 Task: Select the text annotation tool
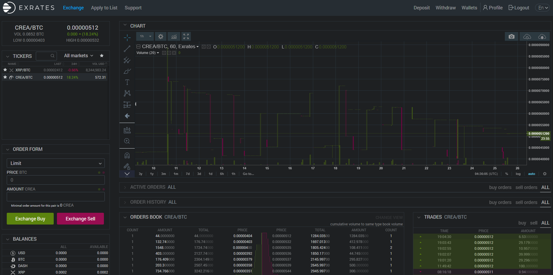click(127, 82)
